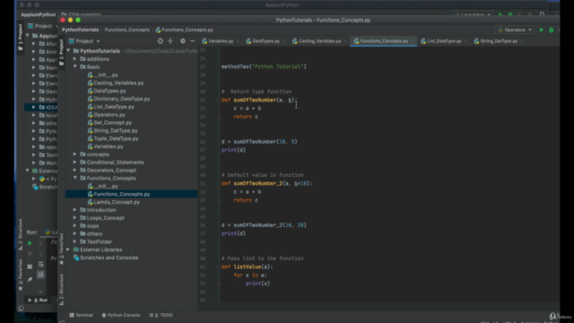The height and width of the screenshot is (323, 574).
Task: Expand the TestFolder folder
Action: pyautogui.click(x=75, y=241)
